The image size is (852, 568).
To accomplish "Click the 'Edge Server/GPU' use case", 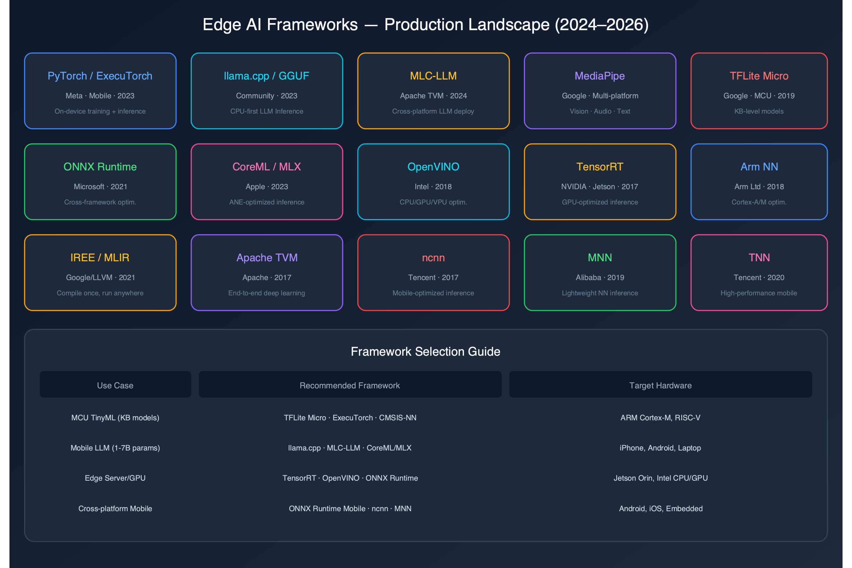I will click(x=115, y=478).
